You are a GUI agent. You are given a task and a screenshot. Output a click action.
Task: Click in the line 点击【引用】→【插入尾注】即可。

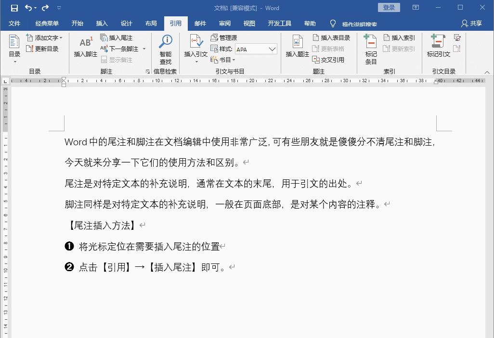[x=152, y=267]
